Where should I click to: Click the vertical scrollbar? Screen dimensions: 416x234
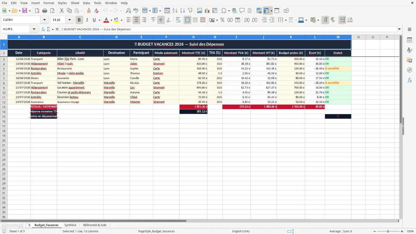(x=401, y=127)
